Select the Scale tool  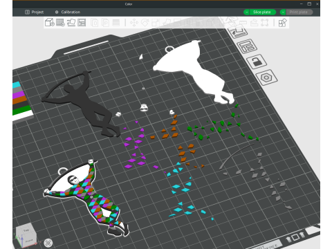[156, 23]
